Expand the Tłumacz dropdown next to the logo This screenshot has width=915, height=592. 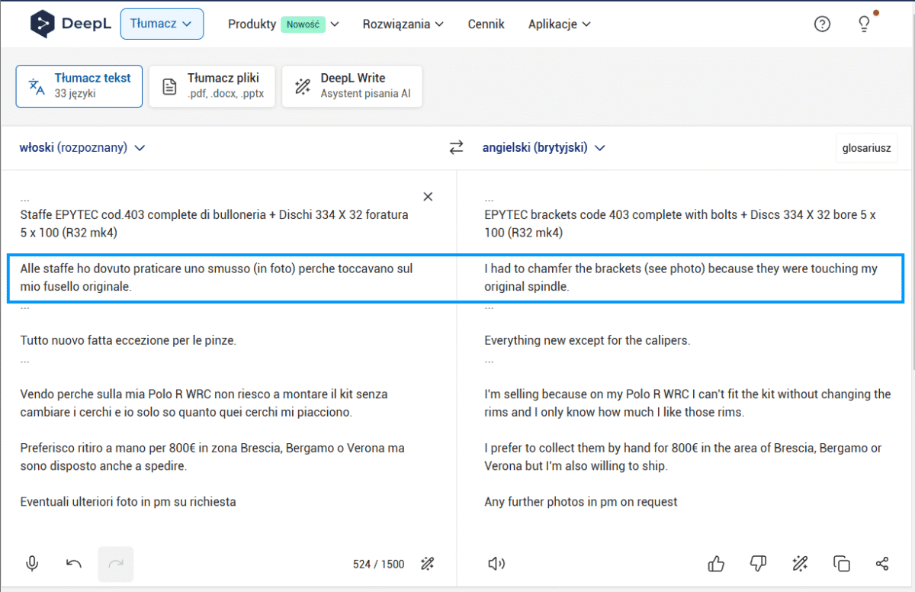[x=162, y=24]
